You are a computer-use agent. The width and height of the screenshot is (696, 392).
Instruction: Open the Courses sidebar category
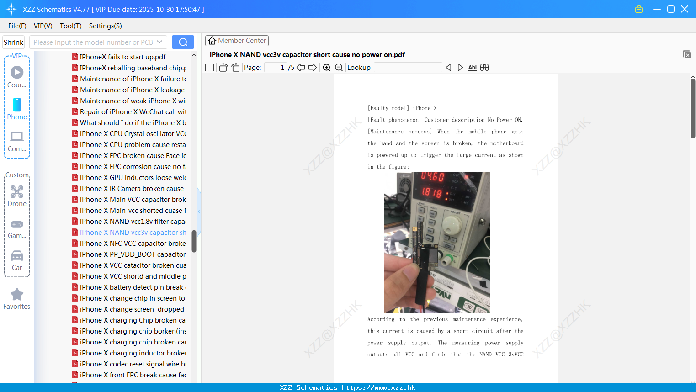[x=17, y=77]
